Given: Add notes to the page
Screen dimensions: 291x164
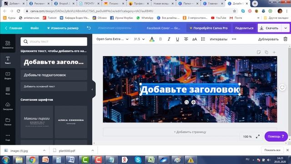Looking at the screenshot, I should [259, 52].
